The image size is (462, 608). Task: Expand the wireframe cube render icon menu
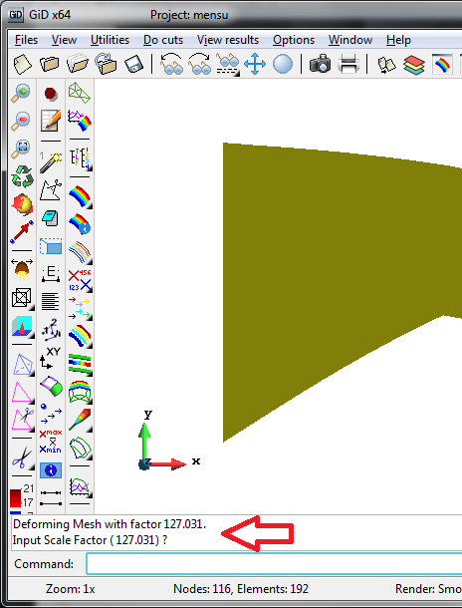22,298
